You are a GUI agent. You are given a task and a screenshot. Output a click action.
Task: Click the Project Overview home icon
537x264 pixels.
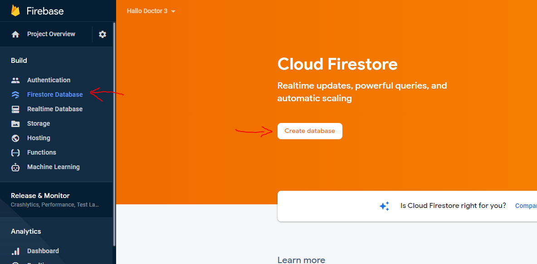[x=16, y=34]
